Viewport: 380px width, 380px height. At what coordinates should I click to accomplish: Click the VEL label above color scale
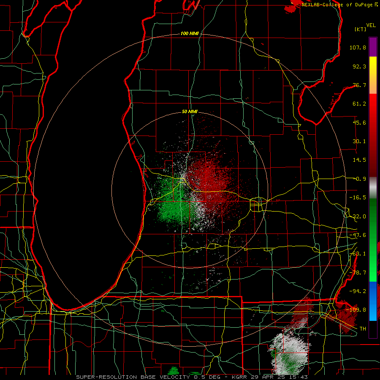(371, 25)
